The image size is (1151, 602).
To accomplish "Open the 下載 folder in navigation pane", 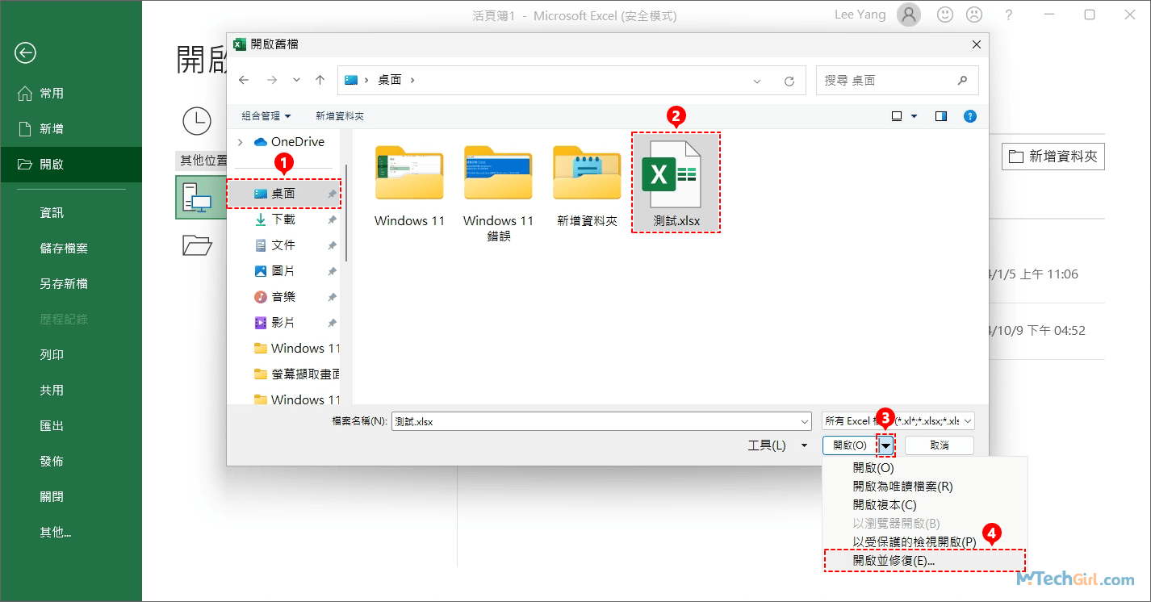I will point(283,219).
